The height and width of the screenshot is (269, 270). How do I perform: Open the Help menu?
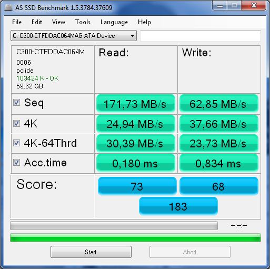click(144, 22)
